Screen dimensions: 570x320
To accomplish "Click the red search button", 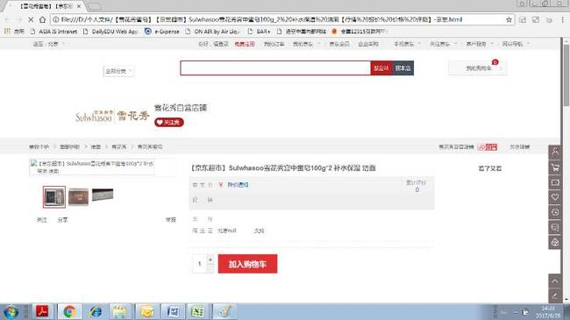I will 381,68.
